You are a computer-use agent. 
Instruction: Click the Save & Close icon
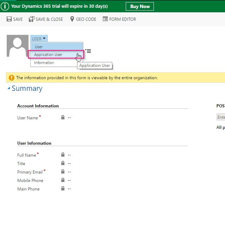[31, 19]
